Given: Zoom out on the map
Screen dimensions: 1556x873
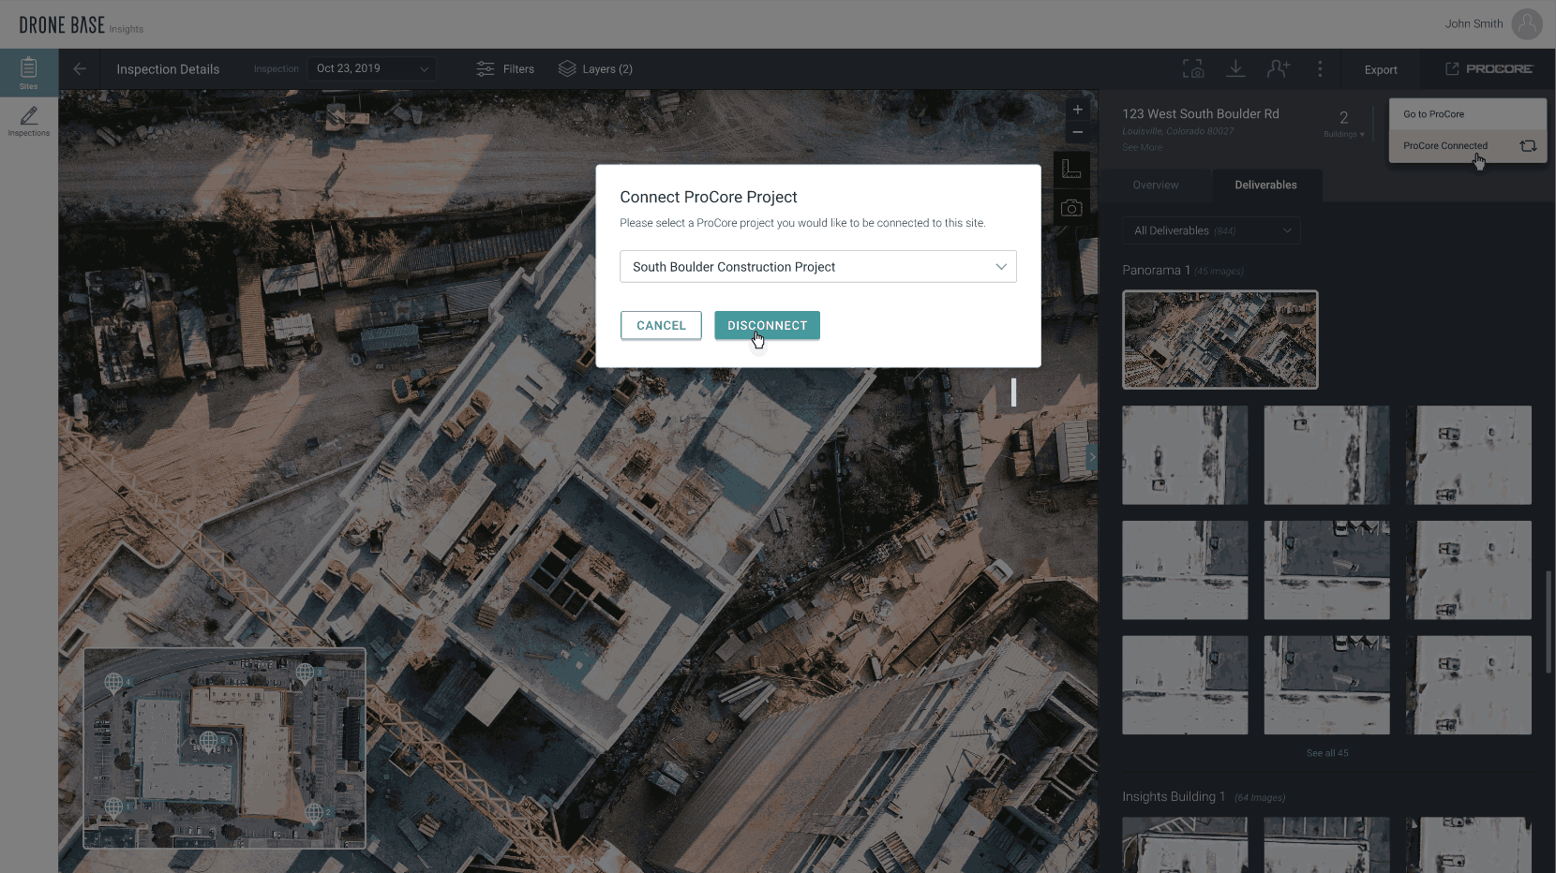Looking at the screenshot, I should 1078,132.
